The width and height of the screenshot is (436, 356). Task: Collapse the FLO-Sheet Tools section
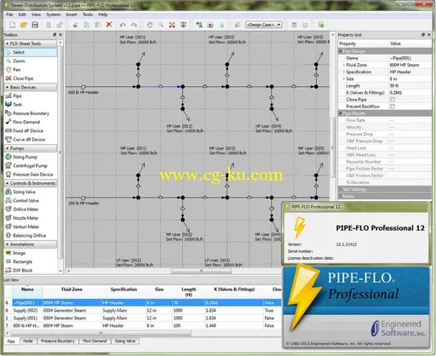point(8,43)
